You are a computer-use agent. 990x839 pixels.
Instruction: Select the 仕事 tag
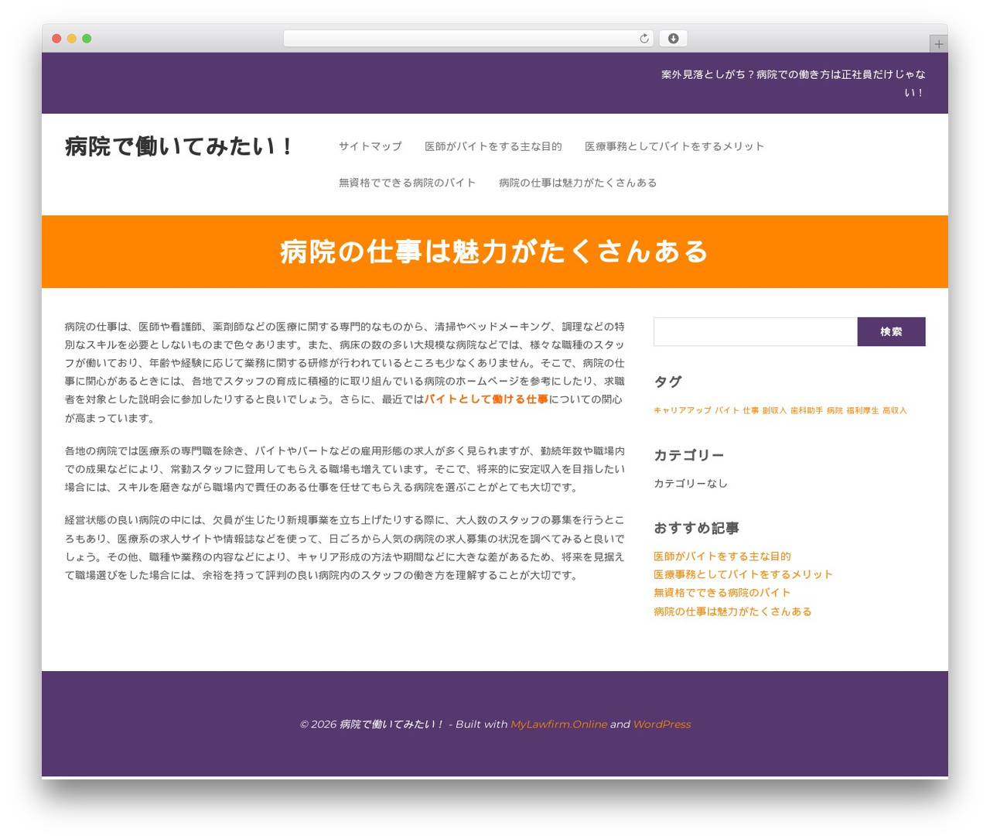click(750, 411)
